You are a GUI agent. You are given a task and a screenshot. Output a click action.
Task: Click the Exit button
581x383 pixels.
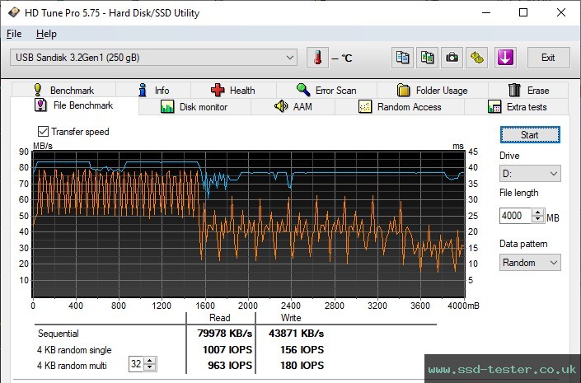(548, 58)
